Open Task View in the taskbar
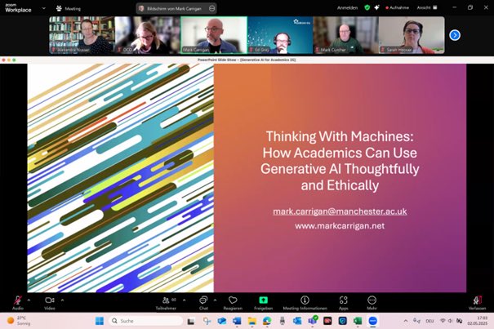The height and width of the screenshot is (329, 494). click(x=191, y=321)
